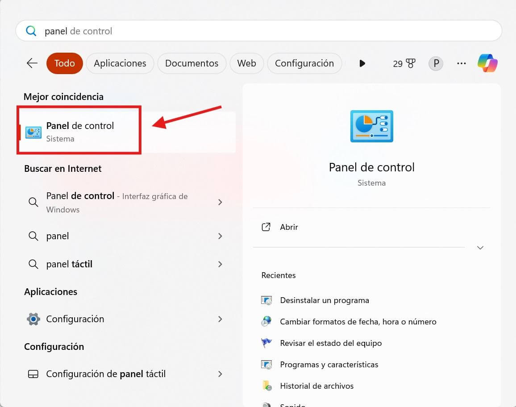516x407 pixels.
Task: Switch to the Aplicaciones filter tab
Action: [x=120, y=63]
